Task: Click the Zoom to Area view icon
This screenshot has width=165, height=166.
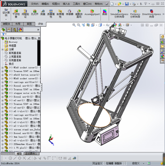Action: (79, 25)
